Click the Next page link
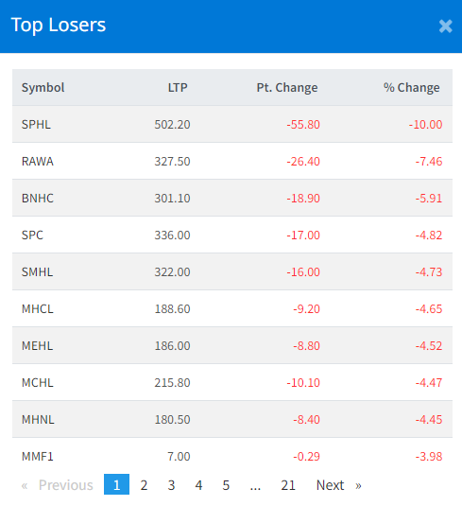The width and height of the screenshot is (462, 506). point(339,484)
